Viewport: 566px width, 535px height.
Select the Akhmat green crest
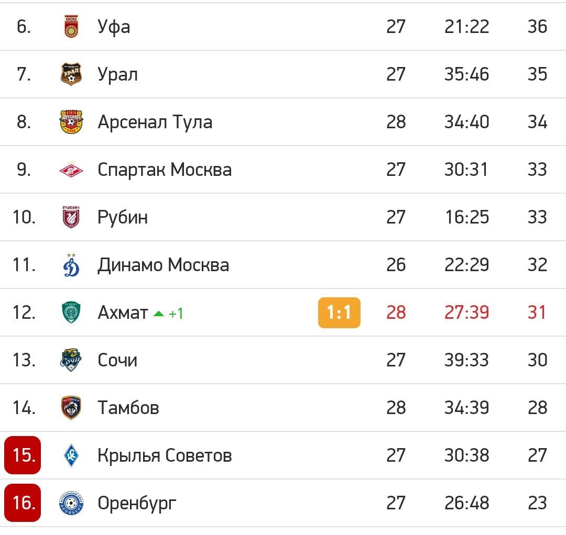click(x=71, y=313)
